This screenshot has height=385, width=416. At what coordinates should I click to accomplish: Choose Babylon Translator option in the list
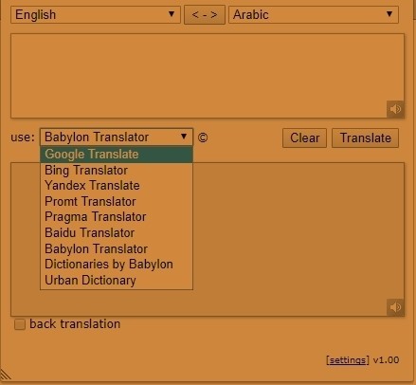[x=117, y=248]
